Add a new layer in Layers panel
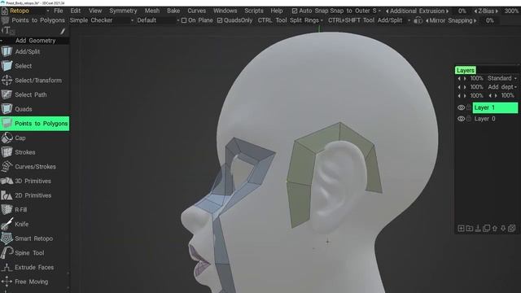Image resolution: width=521 pixels, height=293 pixels. pyautogui.click(x=461, y=228)
